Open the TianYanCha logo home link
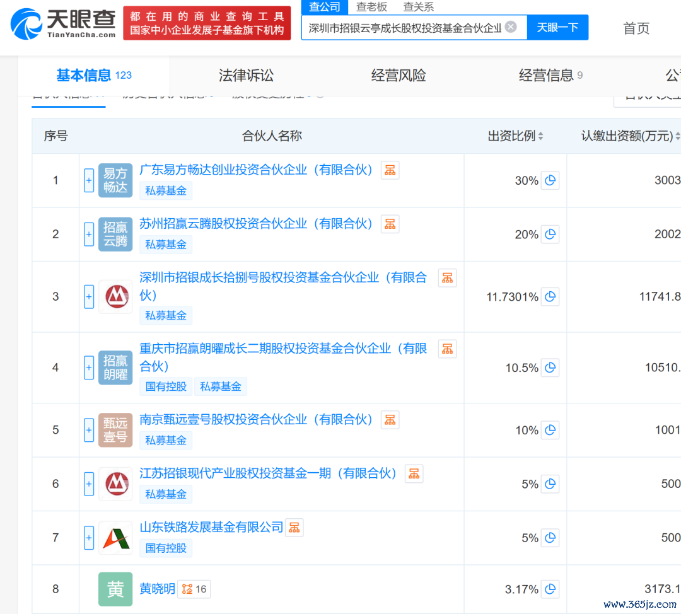This screenshot has width=681, height=614. (x=64, y=23)
